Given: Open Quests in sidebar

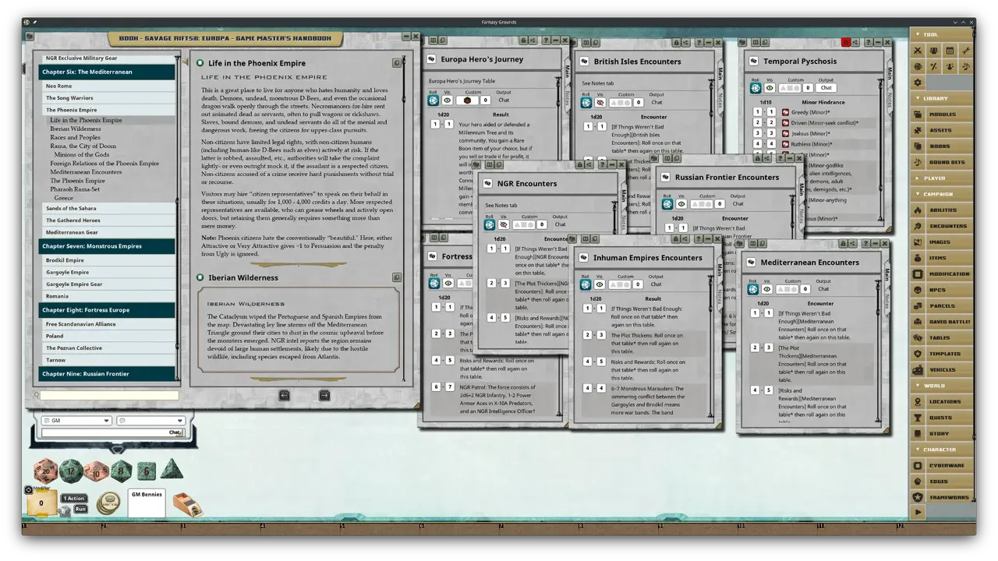Looking at the screenshot, I should [942, 418].
